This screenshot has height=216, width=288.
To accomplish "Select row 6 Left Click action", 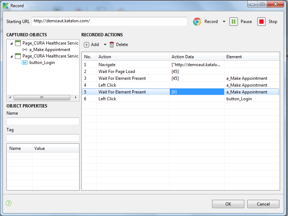I will click(181, 99).
